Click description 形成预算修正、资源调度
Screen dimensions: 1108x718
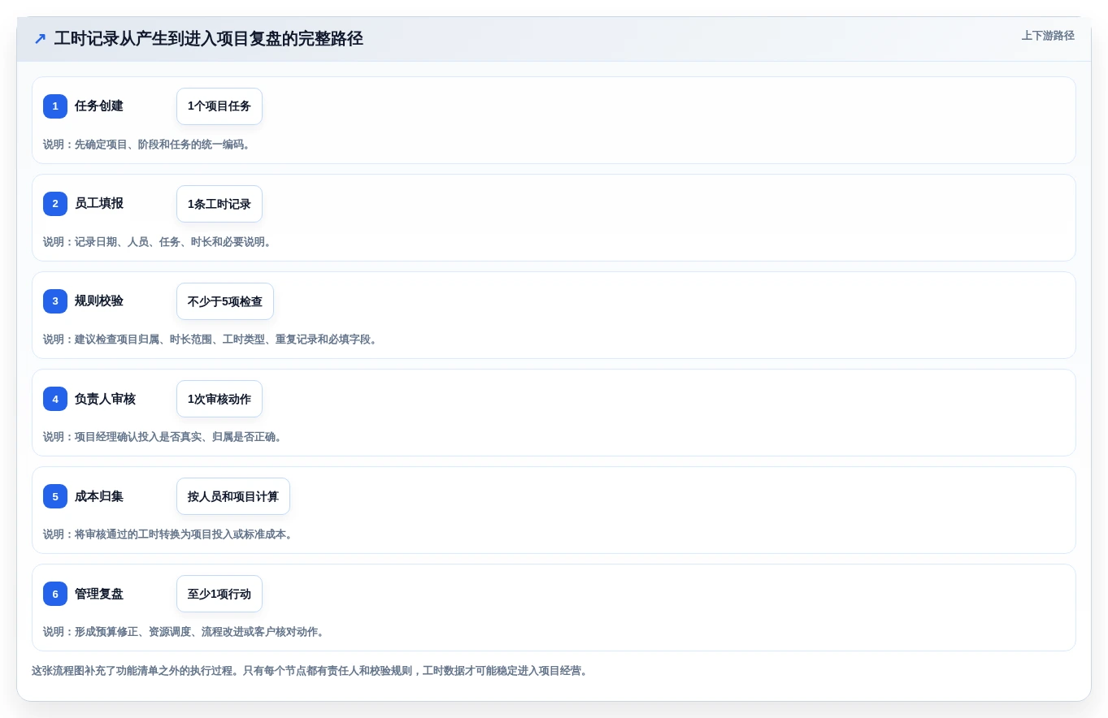point(185,632)
